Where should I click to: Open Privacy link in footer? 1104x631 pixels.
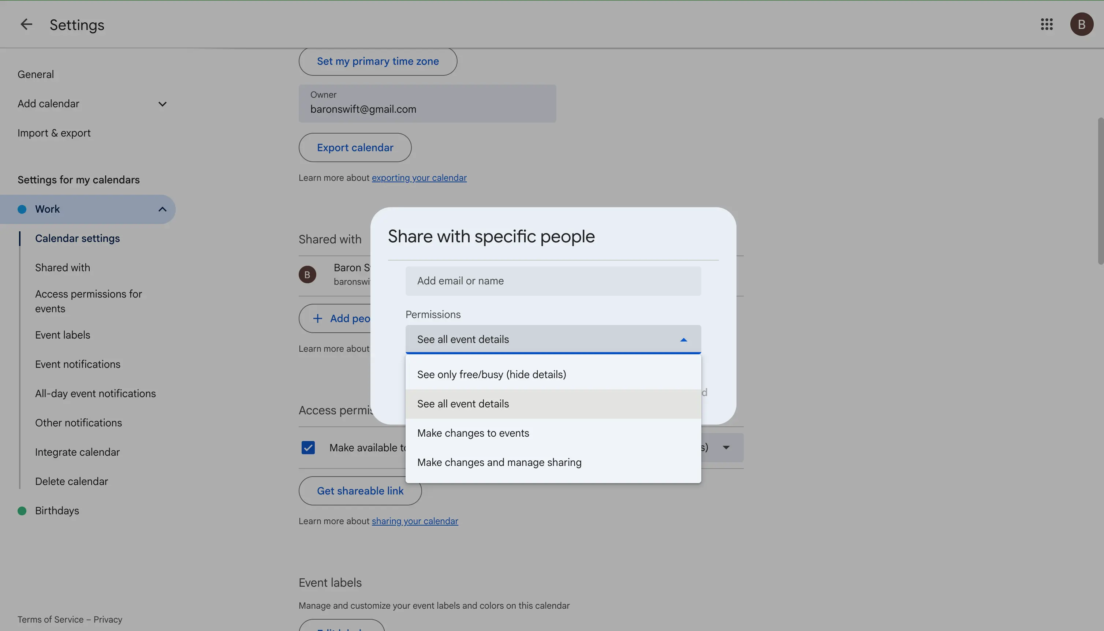pyautogui.click(x=108, y=620)
